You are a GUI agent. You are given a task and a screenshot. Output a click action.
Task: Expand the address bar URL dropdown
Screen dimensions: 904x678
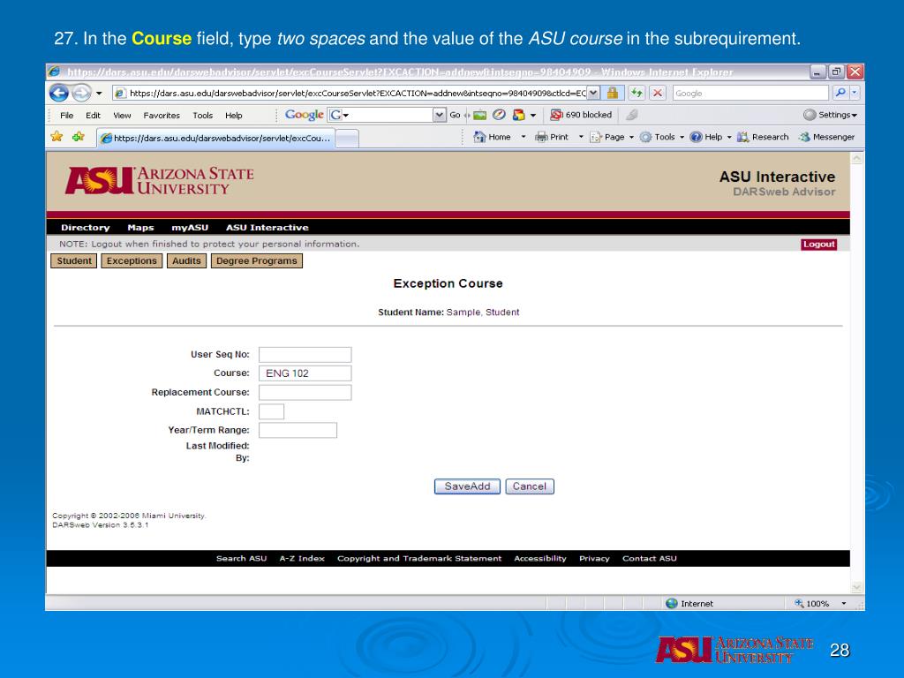point(593,93)
